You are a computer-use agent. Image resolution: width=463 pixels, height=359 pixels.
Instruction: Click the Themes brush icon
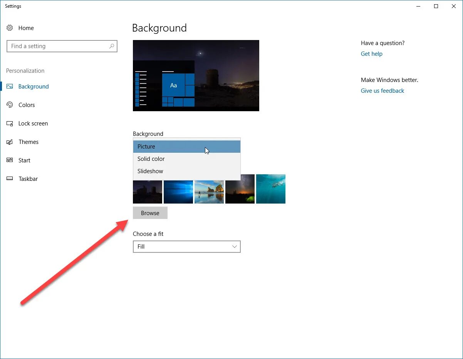click(x=10, y=142)
